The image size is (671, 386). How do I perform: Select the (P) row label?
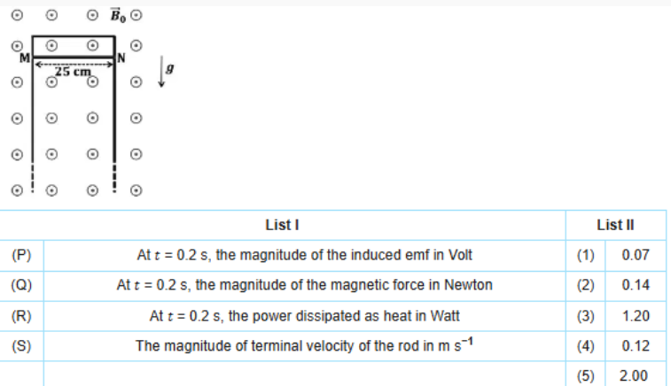tap(22, 255)
